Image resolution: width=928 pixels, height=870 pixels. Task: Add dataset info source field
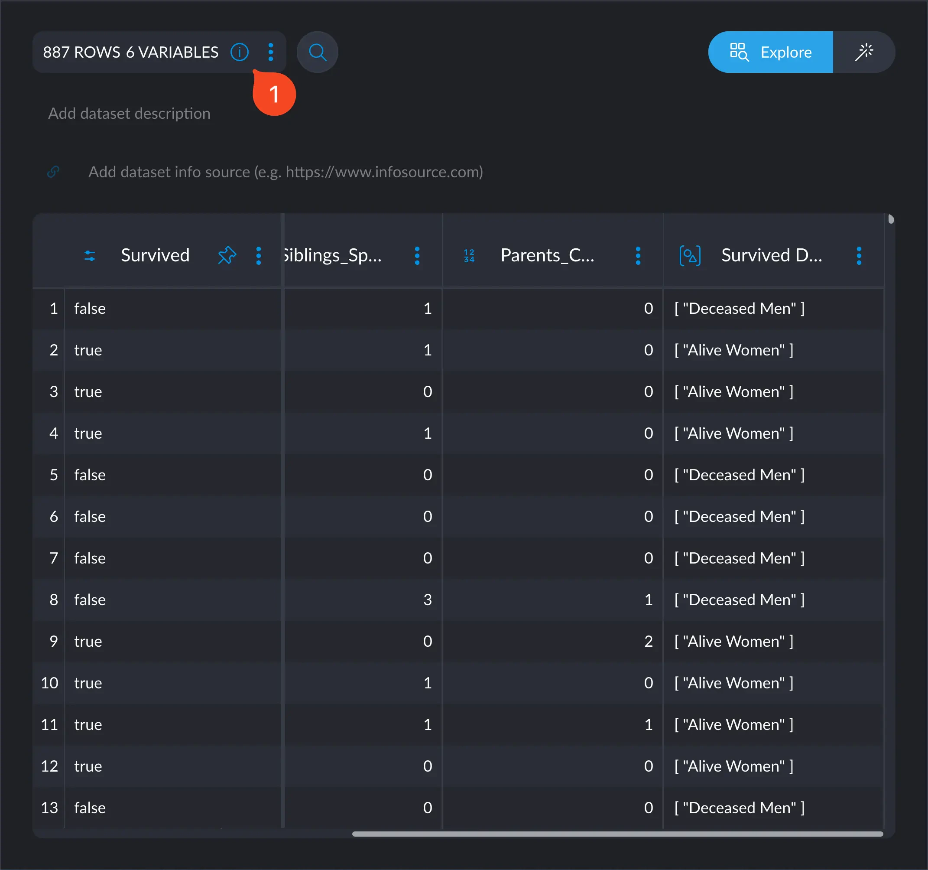coord(286,172)
